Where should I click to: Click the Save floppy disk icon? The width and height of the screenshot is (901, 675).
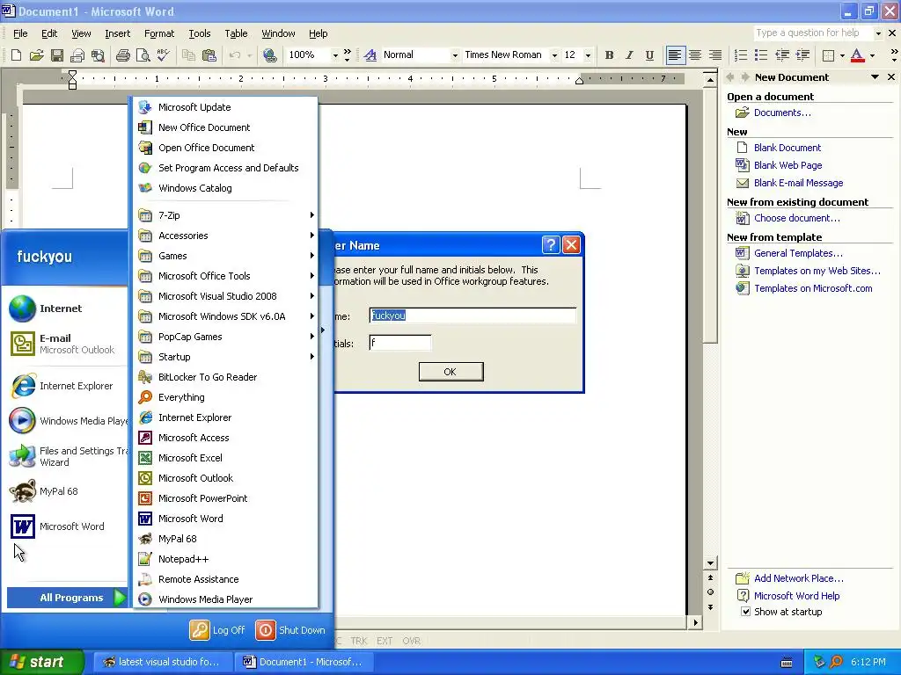(x=57, y=55)
